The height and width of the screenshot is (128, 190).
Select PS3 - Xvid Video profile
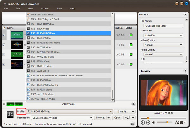68,71
